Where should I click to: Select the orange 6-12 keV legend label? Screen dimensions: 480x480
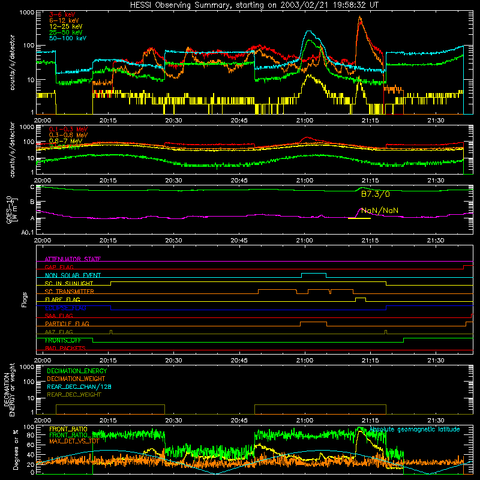click(64, 20)
